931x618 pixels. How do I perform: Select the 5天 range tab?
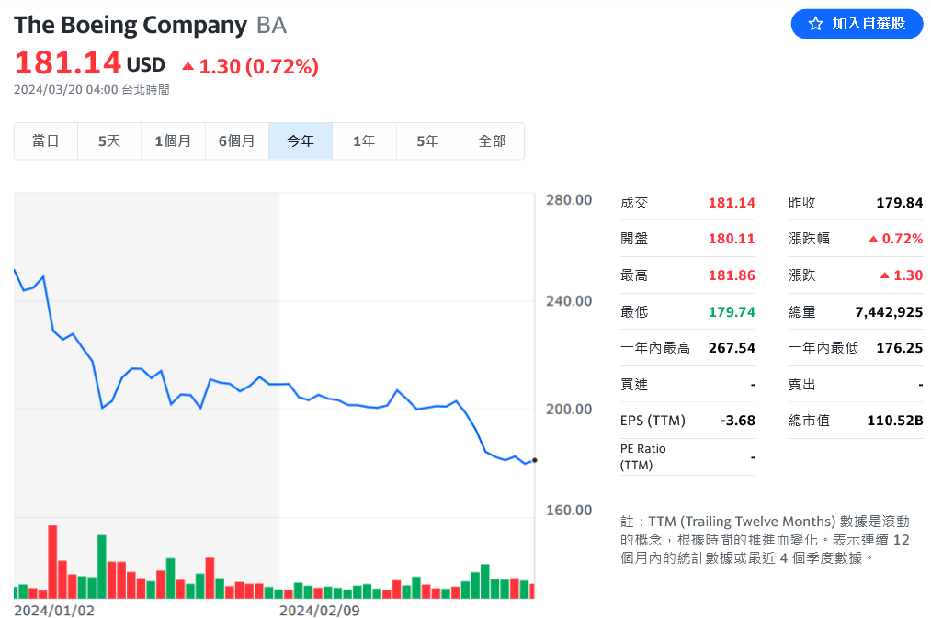pos(109,141)
